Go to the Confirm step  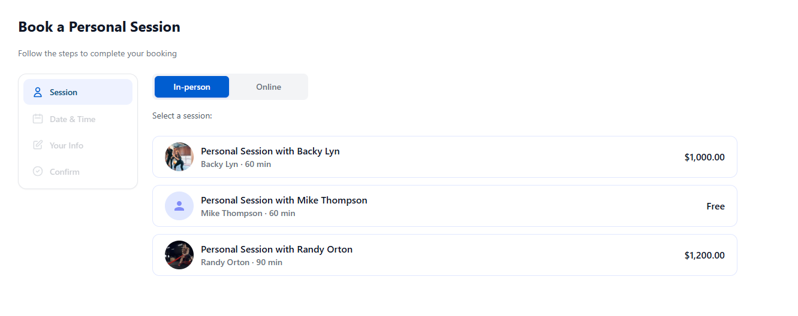[x=65, y=172]
